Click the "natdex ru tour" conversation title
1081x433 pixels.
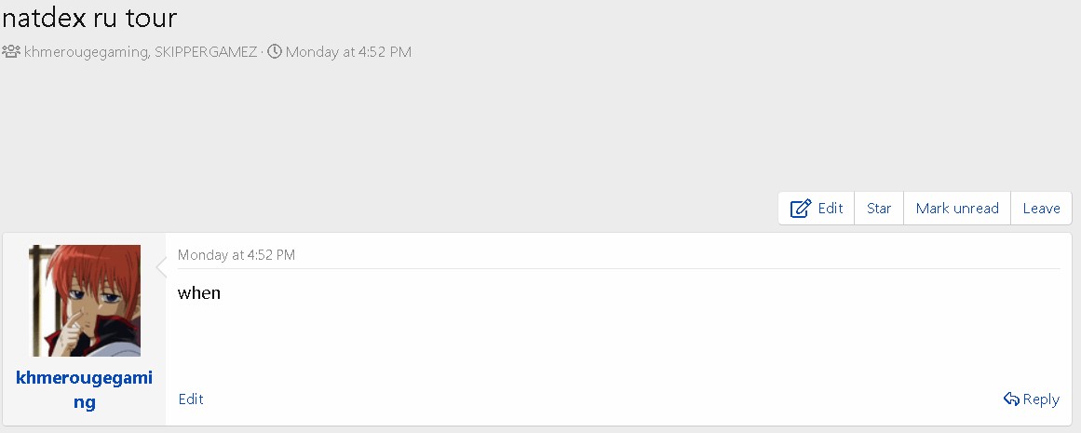pyautogui.click(x=89, y=18)
